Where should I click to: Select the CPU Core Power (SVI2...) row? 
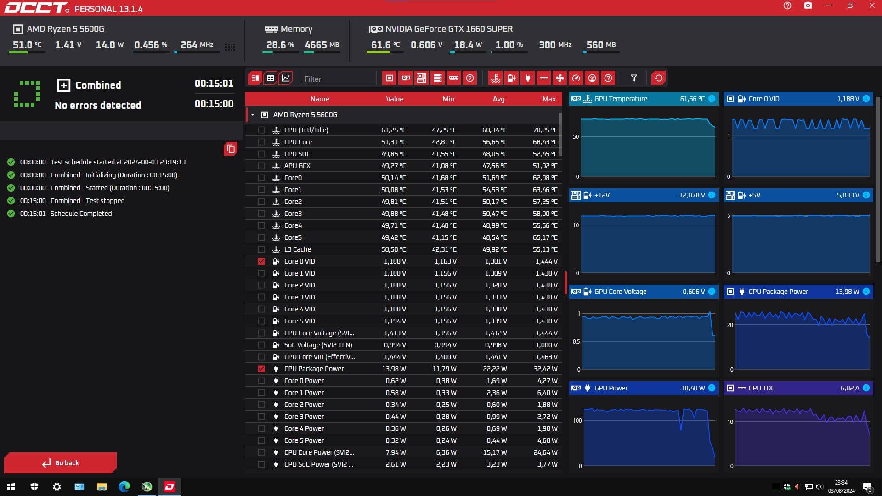403,452
